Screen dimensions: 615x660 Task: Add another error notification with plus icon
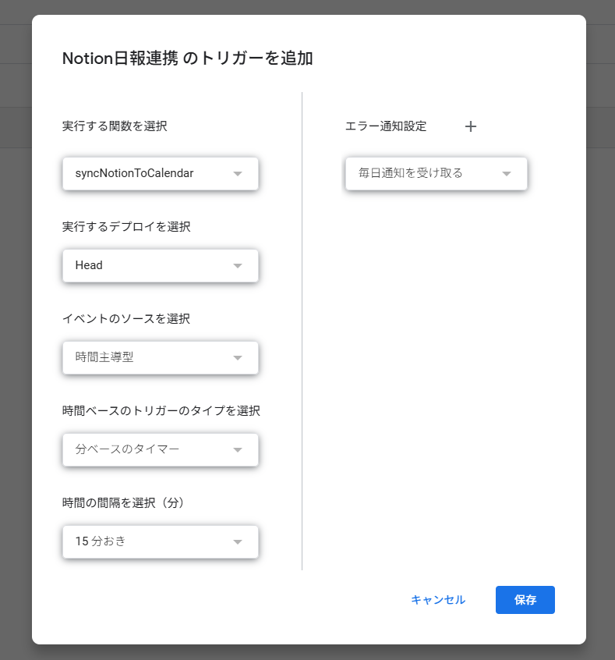coord(471,126)
